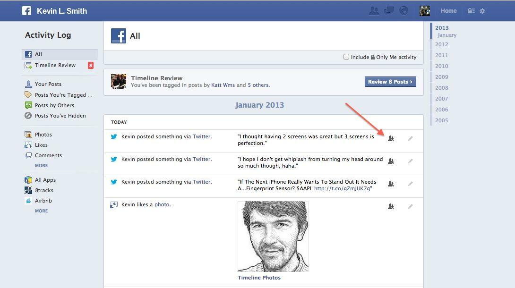Click Twitter link in whiplash row
The width and height of the screenshot is (515, 288).
tap(201, 159)
